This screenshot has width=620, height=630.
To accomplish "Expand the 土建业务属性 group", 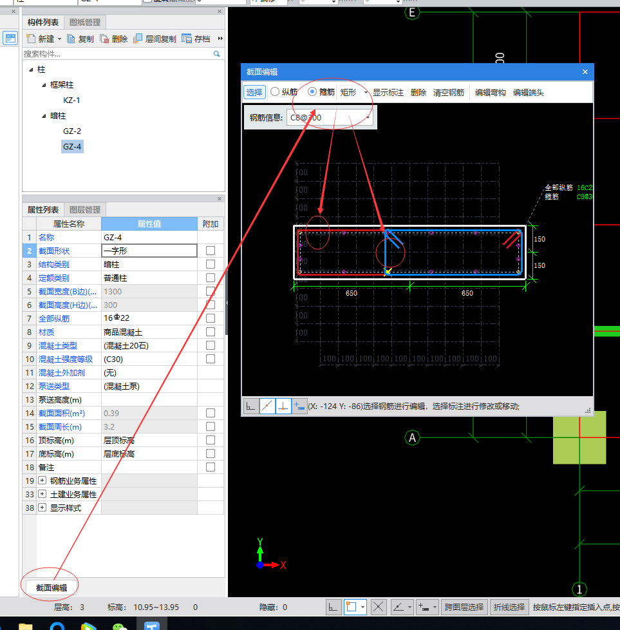I will click(x=42, y=494).
